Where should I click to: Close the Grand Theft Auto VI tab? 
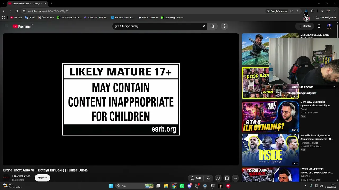(45, 4)
